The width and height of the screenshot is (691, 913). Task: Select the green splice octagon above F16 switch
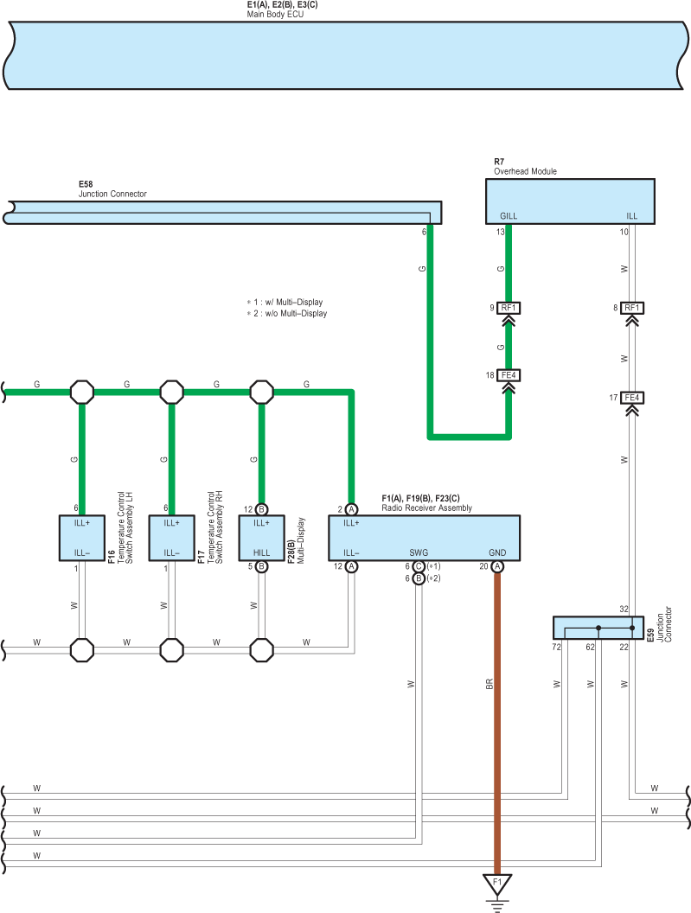(82, 393)
